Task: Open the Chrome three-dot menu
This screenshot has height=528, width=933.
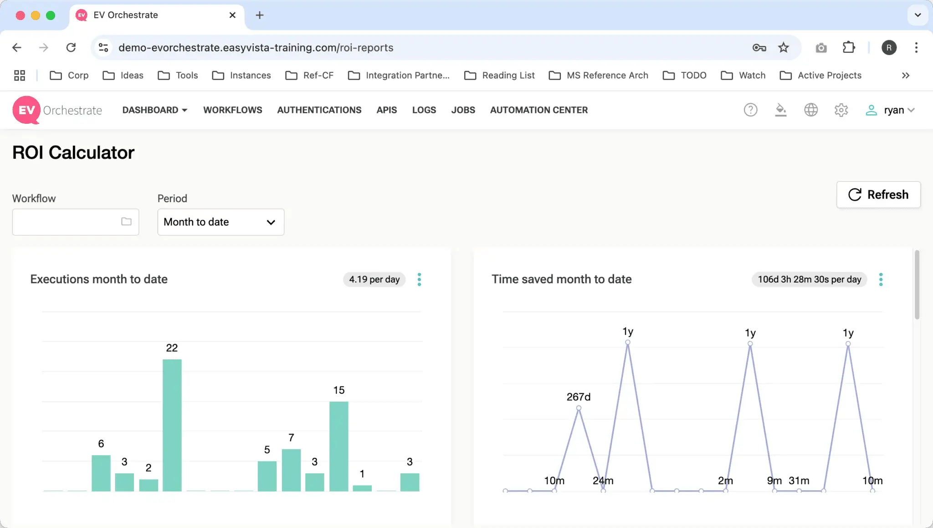Action: point(916,47)
